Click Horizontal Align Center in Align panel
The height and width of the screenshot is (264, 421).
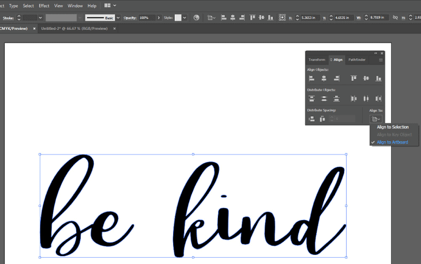[x=324, y=78]
